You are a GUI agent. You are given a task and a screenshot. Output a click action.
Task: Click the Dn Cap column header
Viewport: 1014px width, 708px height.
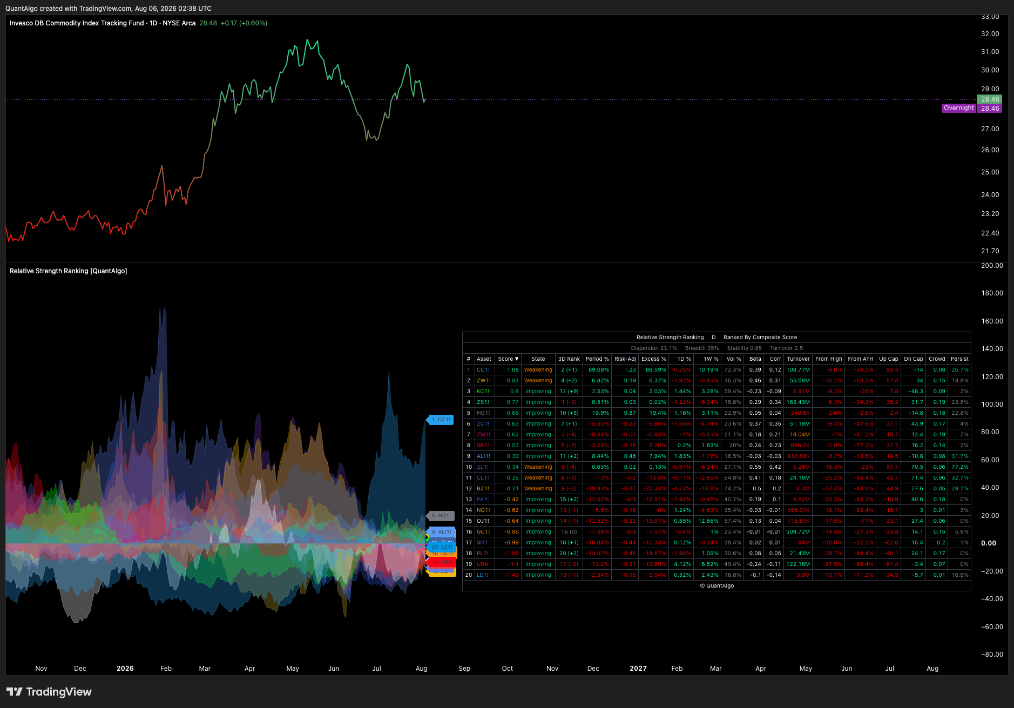pos(914,359)
